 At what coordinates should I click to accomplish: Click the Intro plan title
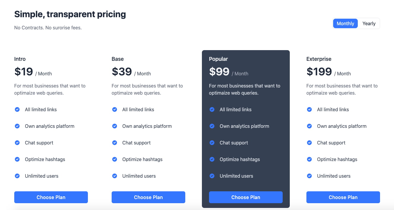pos(20,59)
